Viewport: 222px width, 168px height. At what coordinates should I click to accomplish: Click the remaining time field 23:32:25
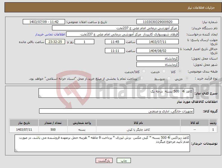[x=55, y=42]
